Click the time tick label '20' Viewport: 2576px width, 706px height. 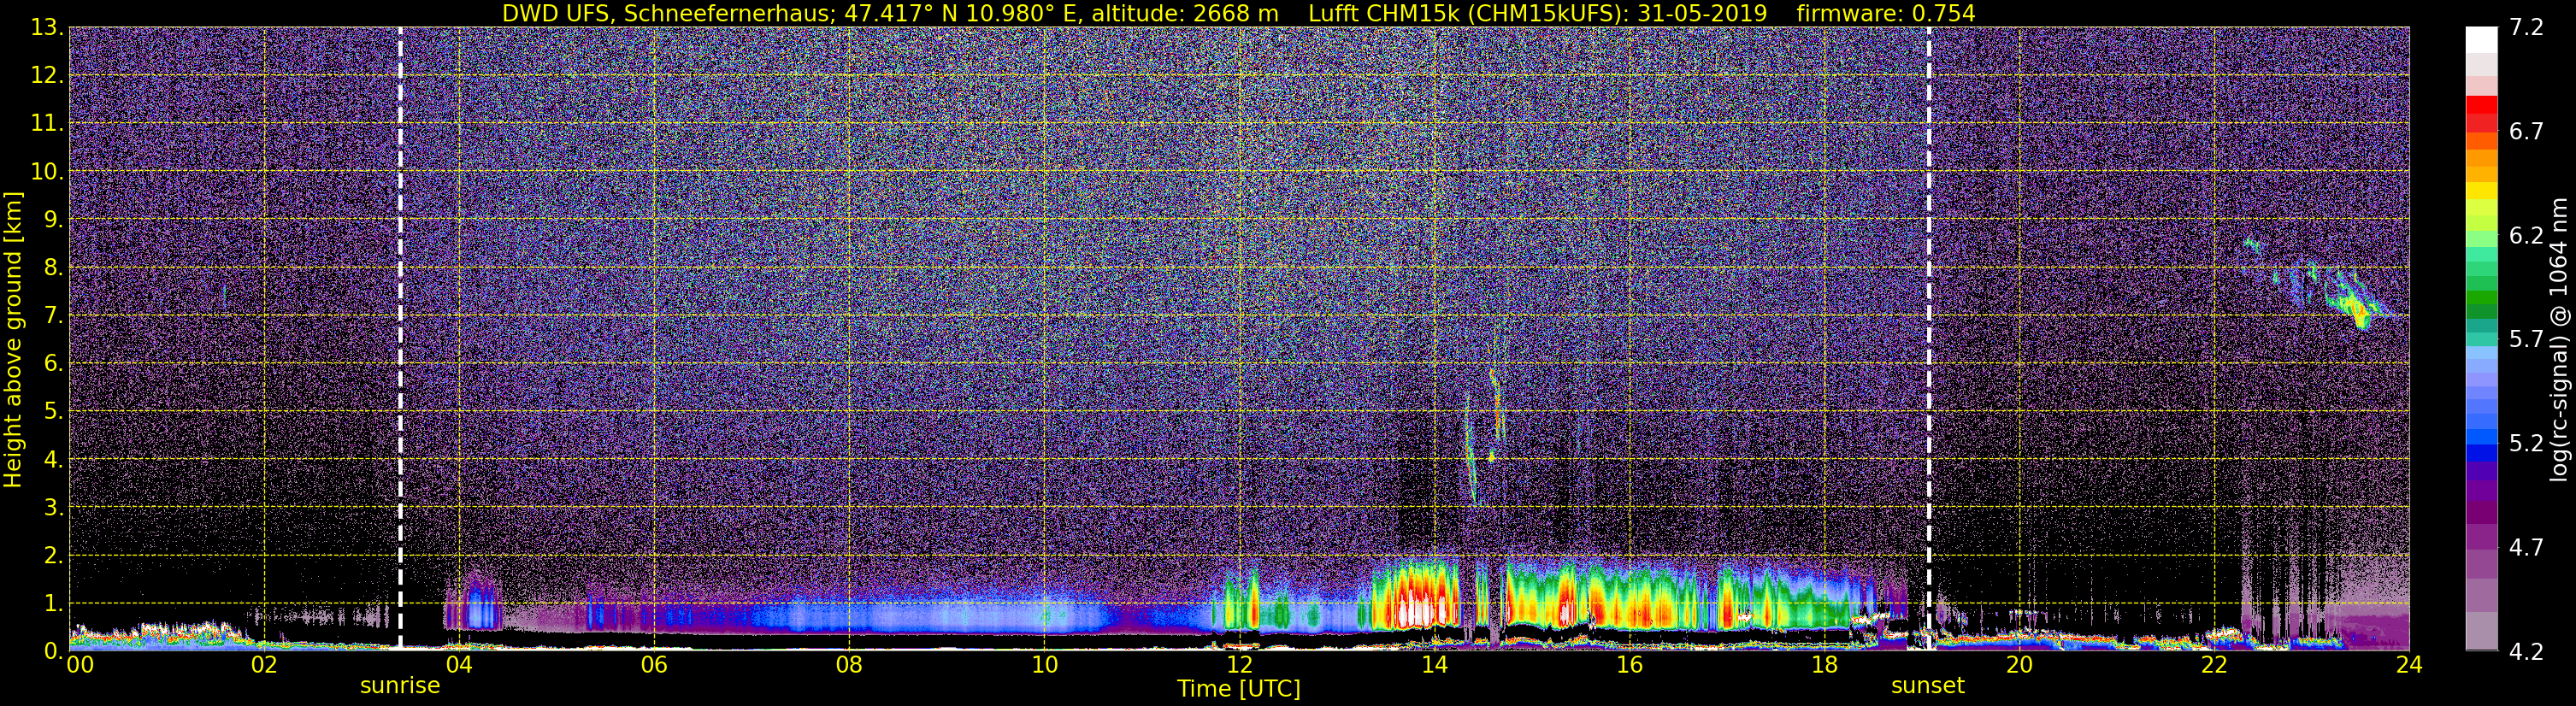2019,666
